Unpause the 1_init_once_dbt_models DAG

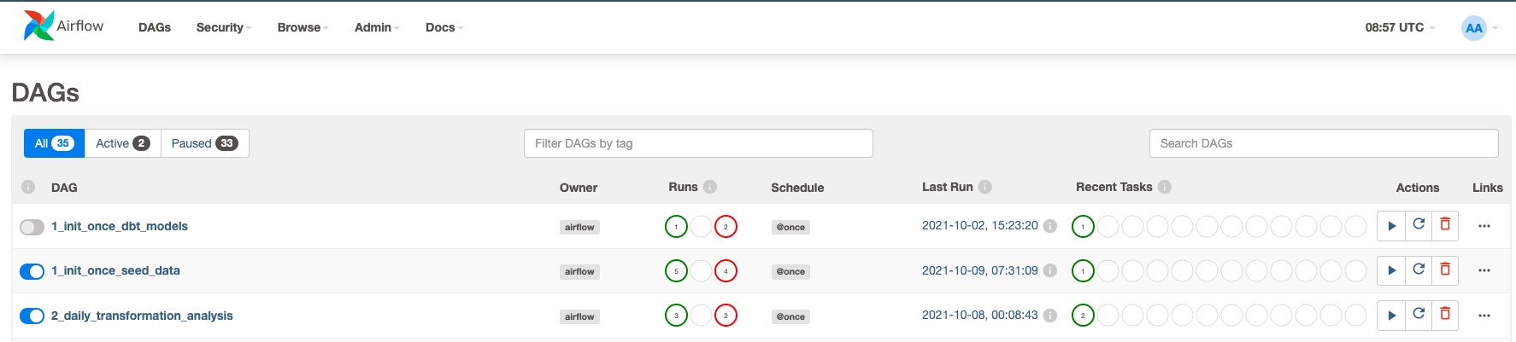[32, 227]
